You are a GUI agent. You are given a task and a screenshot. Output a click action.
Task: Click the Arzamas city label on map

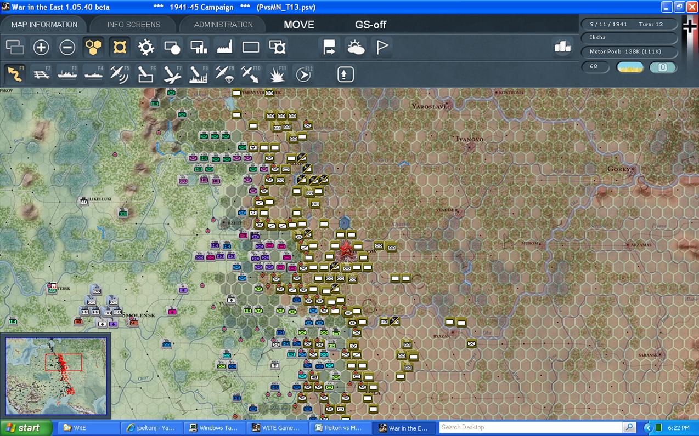tap(641, 245)
